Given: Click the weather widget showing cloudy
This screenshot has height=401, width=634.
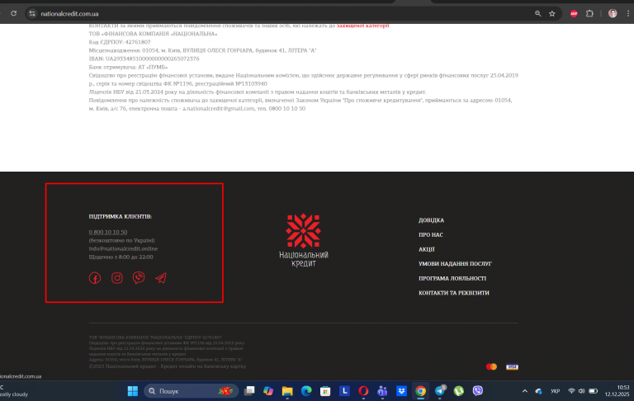Looking at the screenshot, I should (x=14, y=391).
